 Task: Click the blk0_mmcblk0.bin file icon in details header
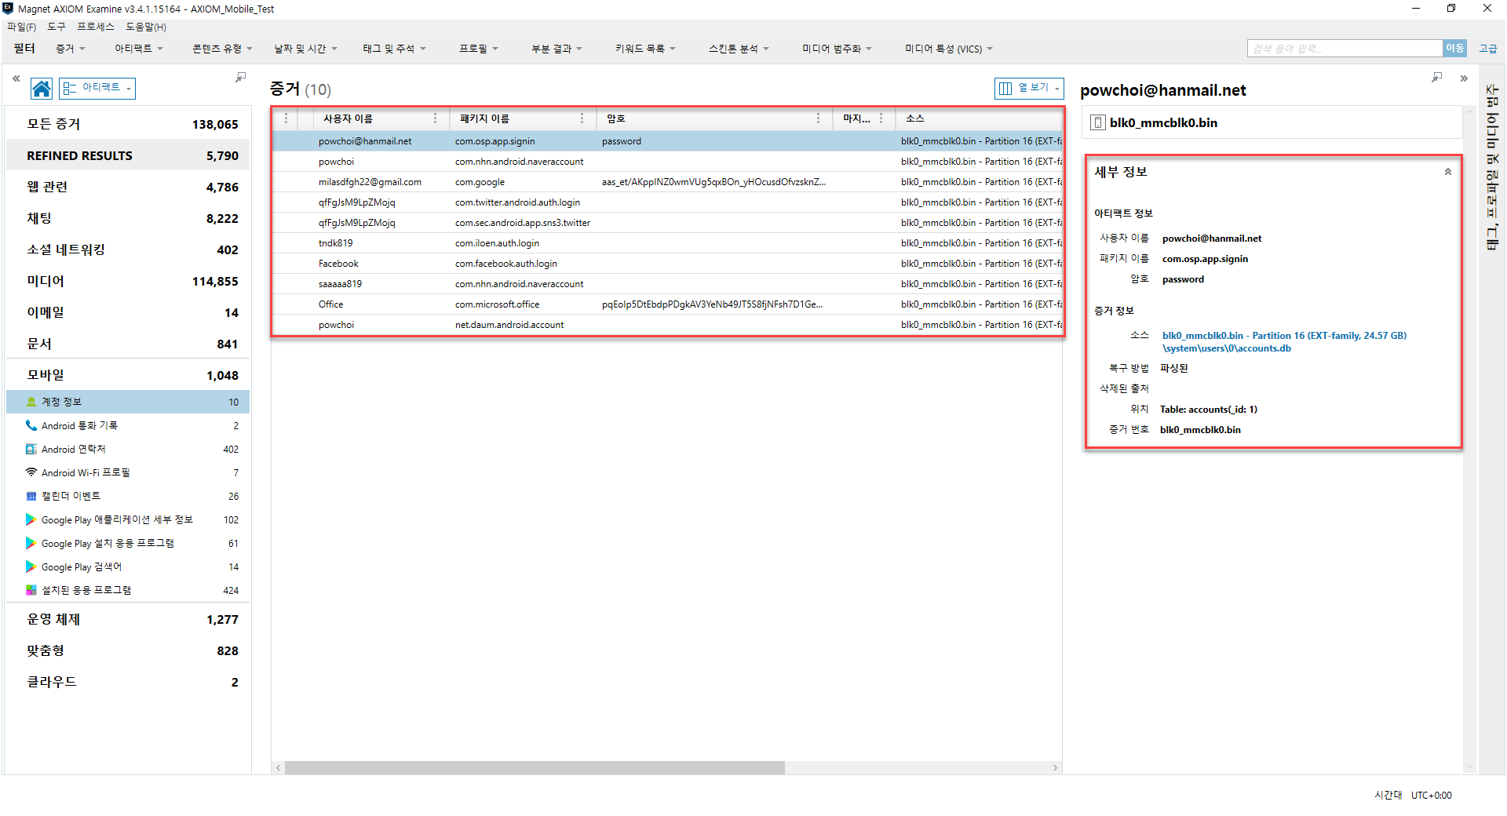click(1098, 122)
